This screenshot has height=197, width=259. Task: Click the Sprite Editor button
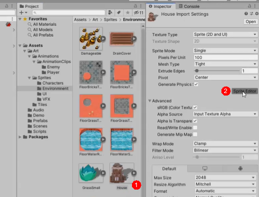pos(245,91)
